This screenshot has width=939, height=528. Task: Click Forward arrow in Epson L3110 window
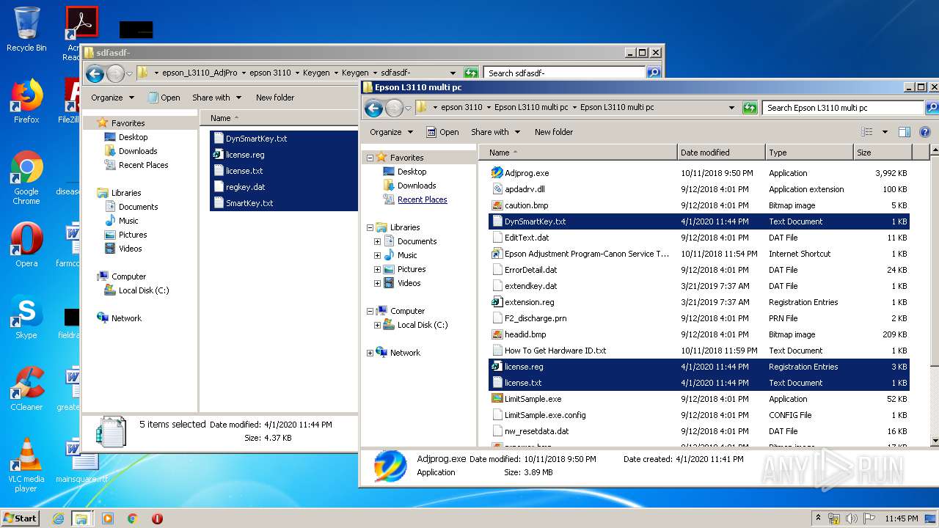coord(395,108)
